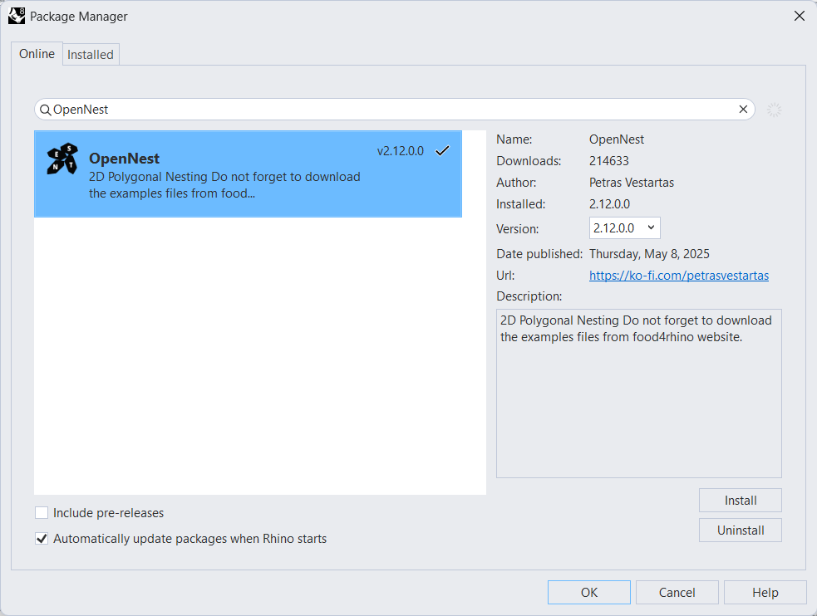The height and width of the screenshot is (616, 817).
Task: Click author name Petras Vestartas
Action: 632,183
